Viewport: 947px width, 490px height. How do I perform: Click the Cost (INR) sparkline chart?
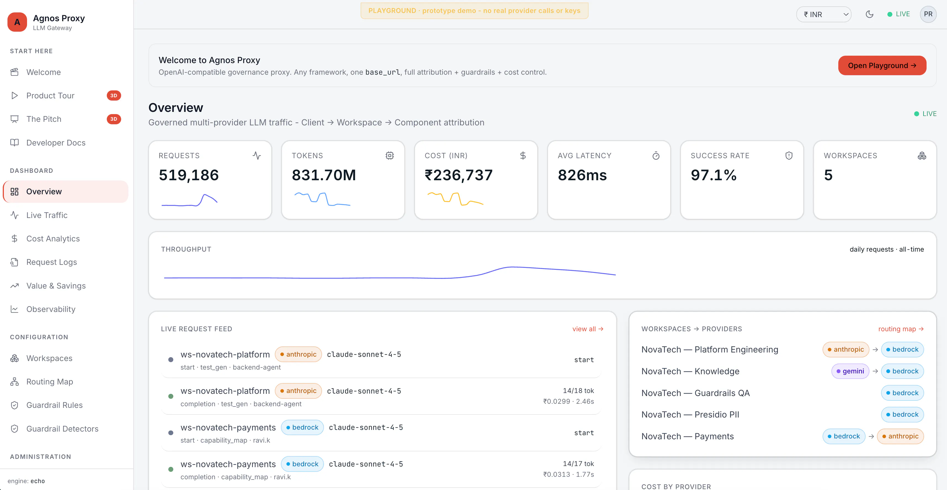click(x=456, y=199)
